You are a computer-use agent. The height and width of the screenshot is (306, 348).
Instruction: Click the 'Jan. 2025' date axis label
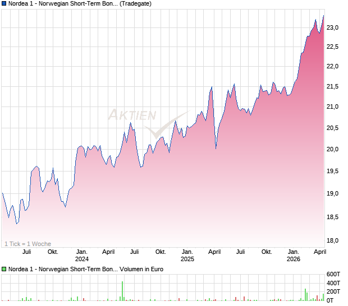coord(187,255)
